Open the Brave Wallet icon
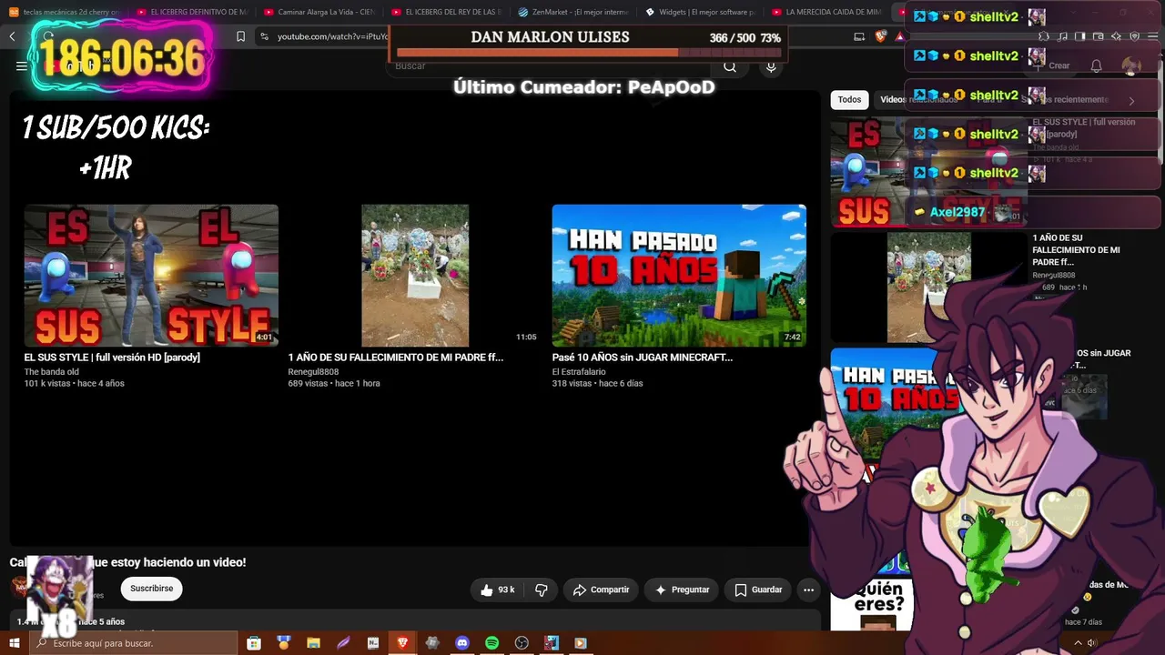Viewport: 1165px width, 655px height. pos(1099,36)
